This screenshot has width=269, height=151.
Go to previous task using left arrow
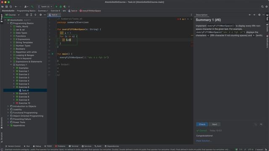[x=250, y=15]
